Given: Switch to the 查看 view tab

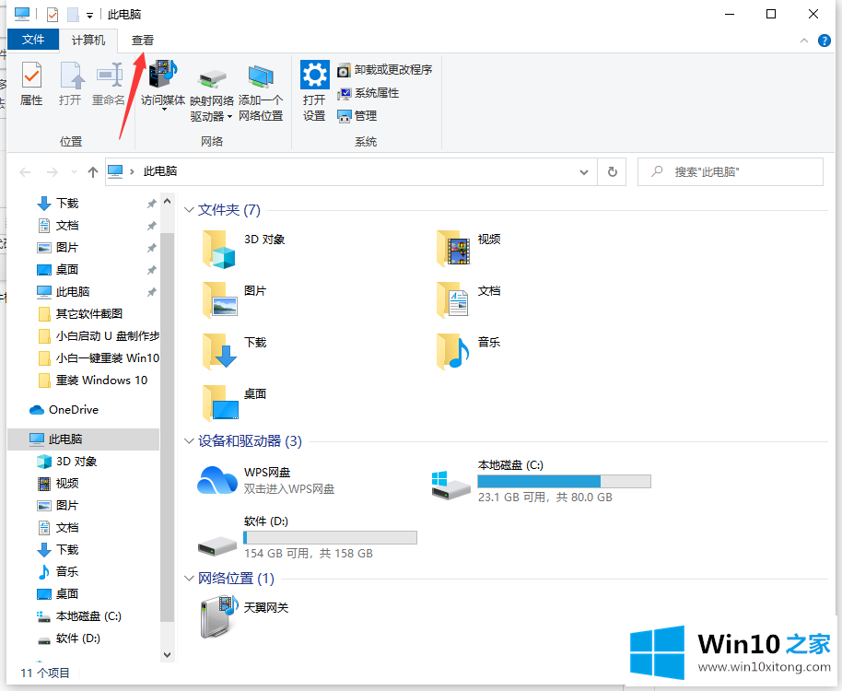Looking at the screenshot, I should (142, 41).
